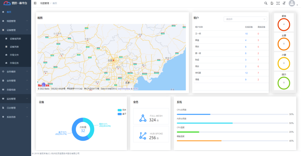This screenshot has width=301, height=156.
Task: Open user avatar dropdown menu
Action: pos(292,3)
